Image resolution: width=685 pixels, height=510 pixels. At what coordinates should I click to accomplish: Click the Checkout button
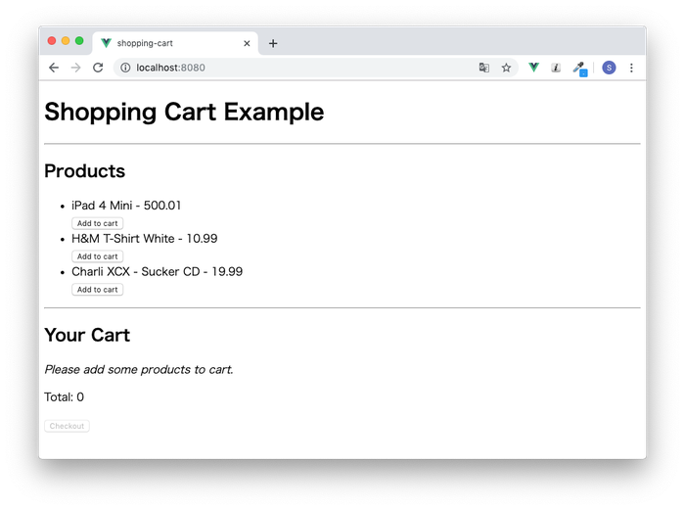(67, 426)
